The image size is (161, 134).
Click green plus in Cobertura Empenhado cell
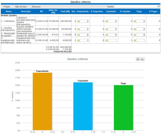click(x=78, y=21)
